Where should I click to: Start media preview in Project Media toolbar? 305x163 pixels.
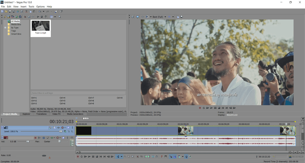[x=38, y=17]
